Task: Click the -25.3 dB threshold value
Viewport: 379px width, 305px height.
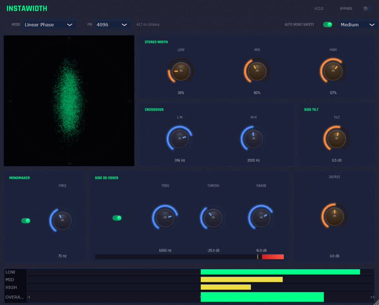Action: pos(213,250)
